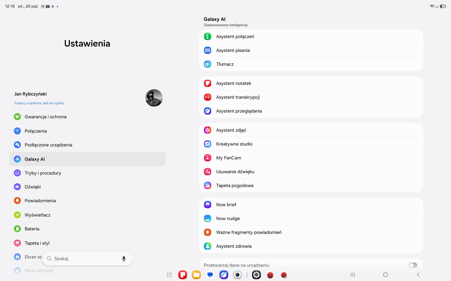Viewport: 451px width, 281px height.
Task: Open Asystent połączeń phone icon
Action: tap(207, 37)
